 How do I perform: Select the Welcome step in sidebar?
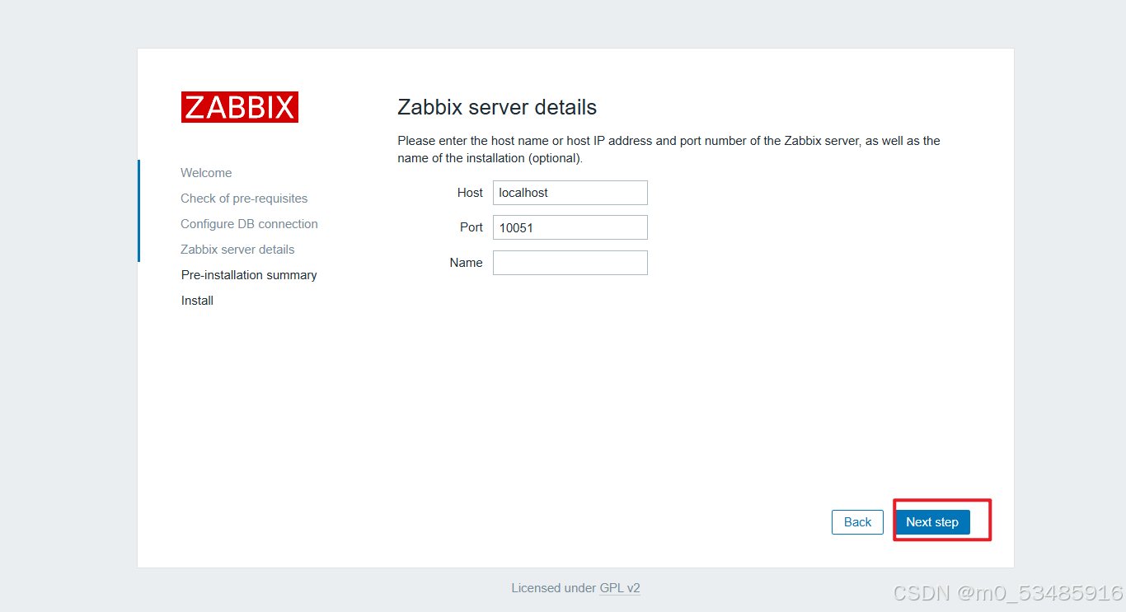point(206,173)
